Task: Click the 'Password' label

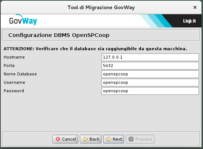Action: (14, 91)
